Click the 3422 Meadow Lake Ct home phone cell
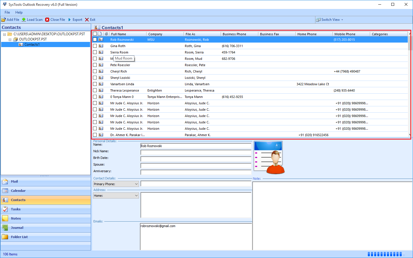413x258 pixels. [313, 84]
